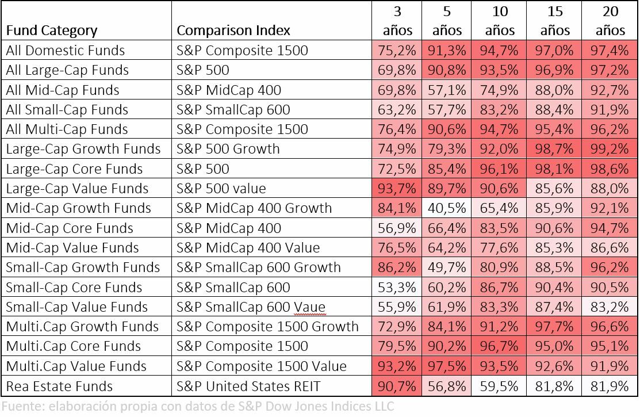Viewport: 640px width, 417px height.
Task: Click the "Fuente: elaboración propia" source caption
Action: pyautogui.click(x=197, y=407)
